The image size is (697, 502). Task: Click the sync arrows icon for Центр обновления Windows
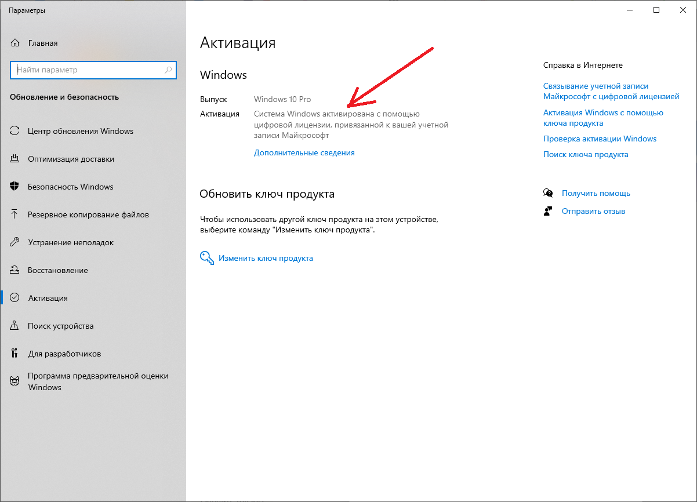click(x=15, y=131)
